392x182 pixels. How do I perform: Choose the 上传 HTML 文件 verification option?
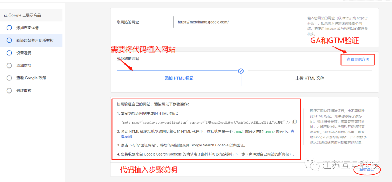pyautogui.click(x=310, y=78)
